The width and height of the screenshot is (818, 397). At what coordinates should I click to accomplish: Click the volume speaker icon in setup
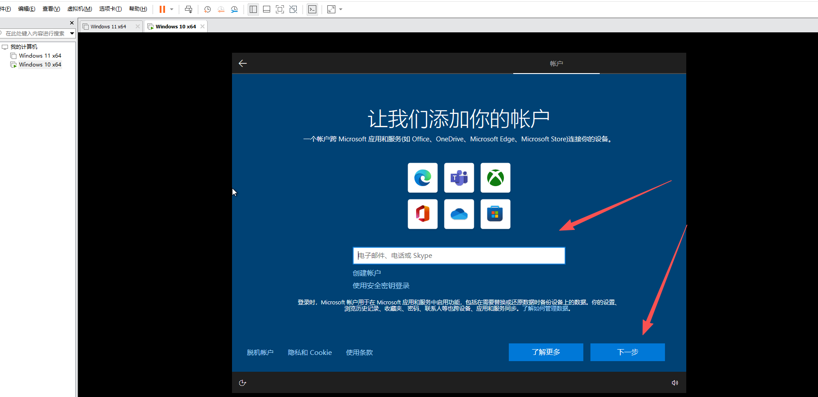point(675,383)
